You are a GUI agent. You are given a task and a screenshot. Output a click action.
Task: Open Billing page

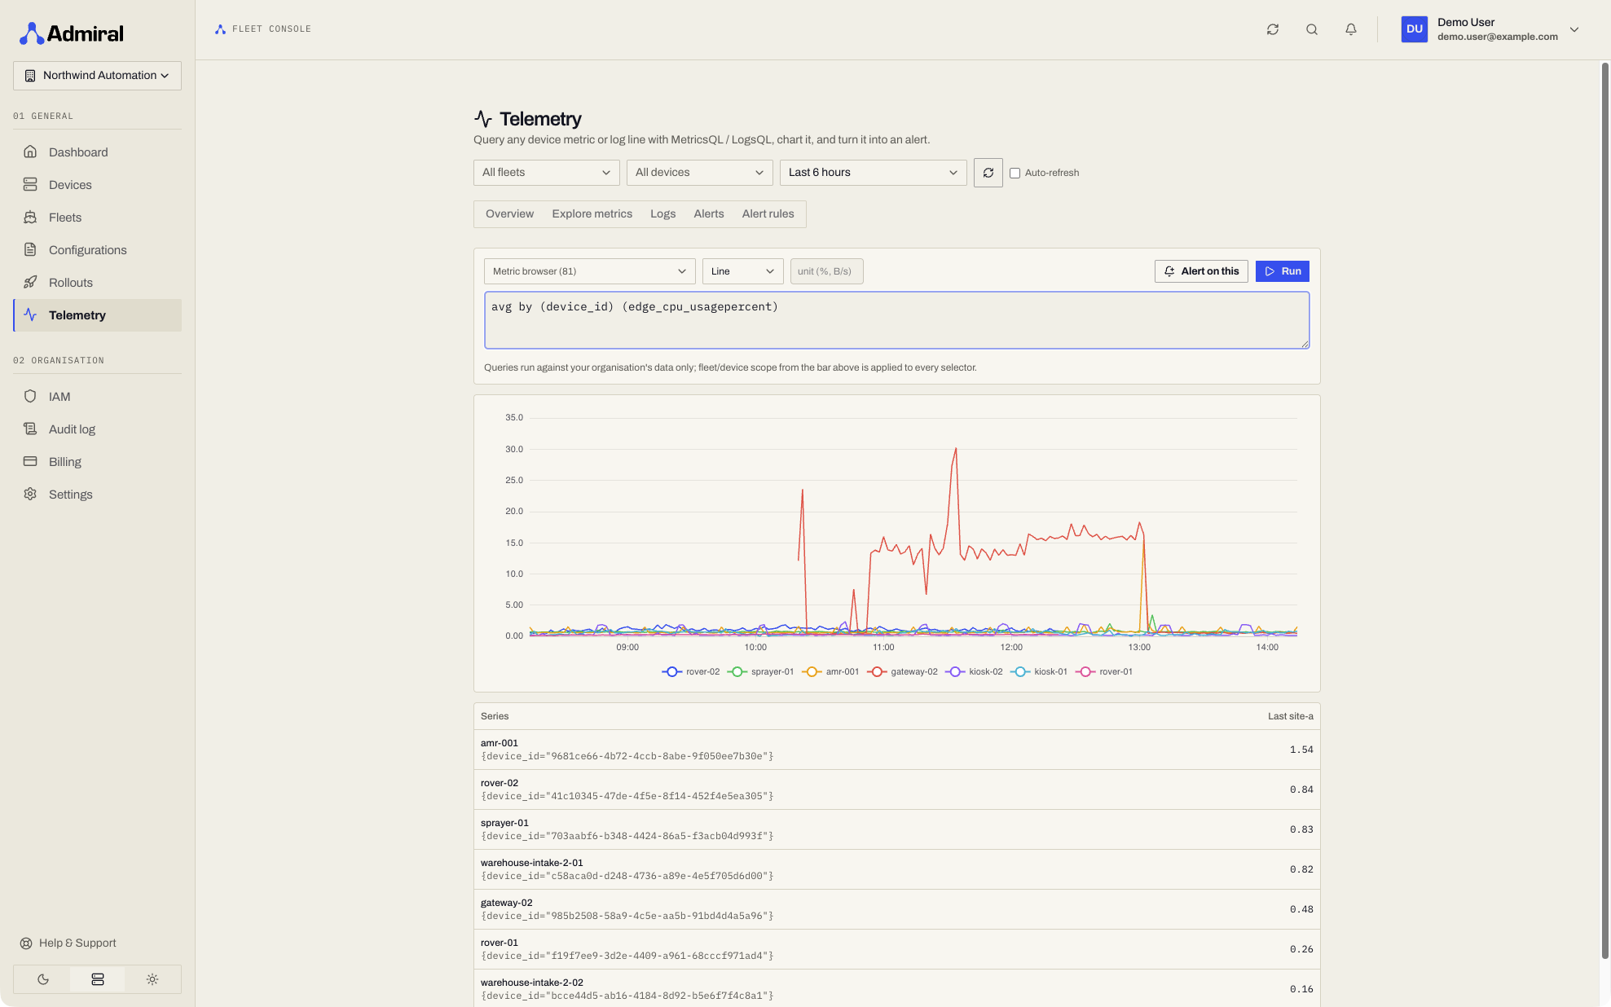click(97, 462)
